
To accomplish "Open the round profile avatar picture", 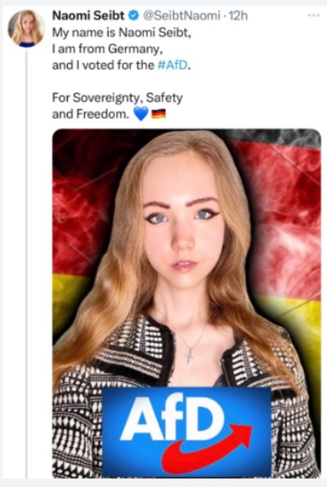I will click(27, 29).
